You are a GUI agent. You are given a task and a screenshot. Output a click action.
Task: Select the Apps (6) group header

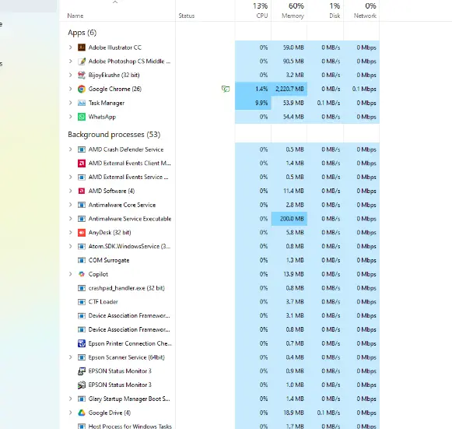[x=82, y=33]
